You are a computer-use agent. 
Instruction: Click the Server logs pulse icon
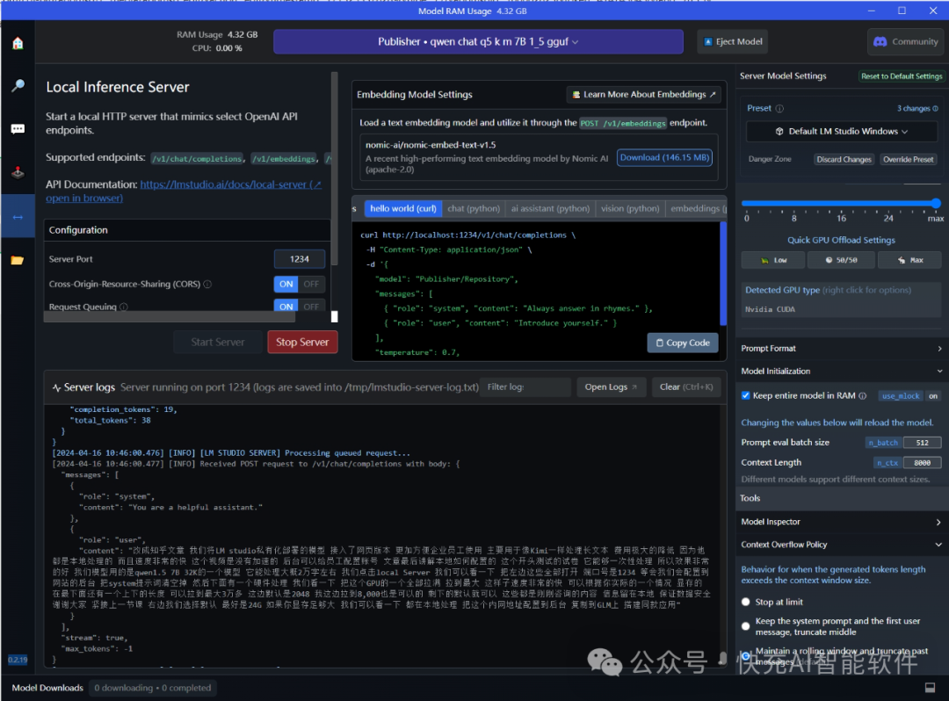56,387
